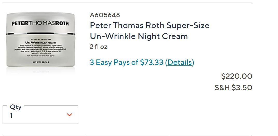The image size is (278, 136).
Task: Click the Un-Wrinkle Night label on jar
Action: point(40,42)
